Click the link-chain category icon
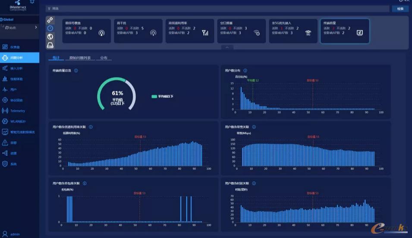The width and height of the screenshot is (412, 238). click(50, 20)
